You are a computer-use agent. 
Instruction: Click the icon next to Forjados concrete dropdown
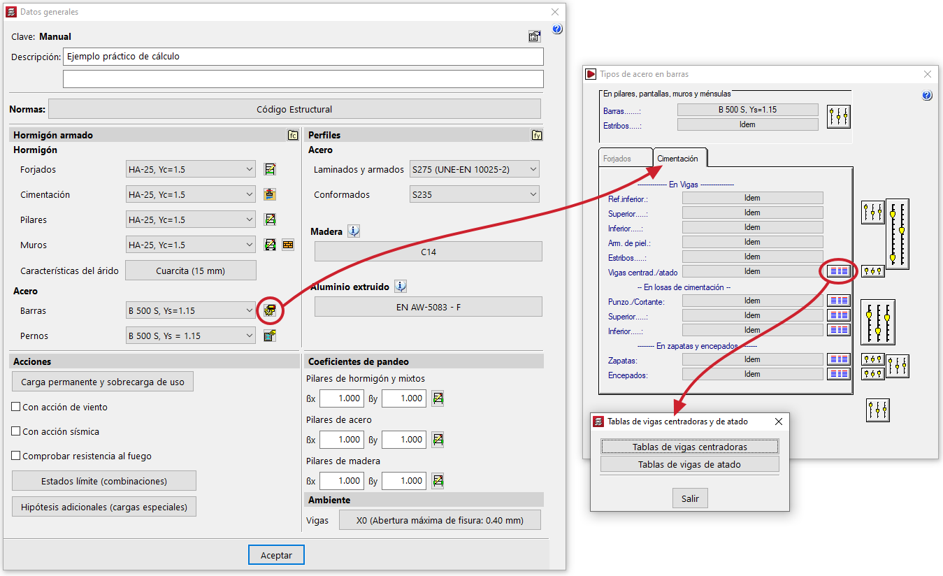coord(270,169)
